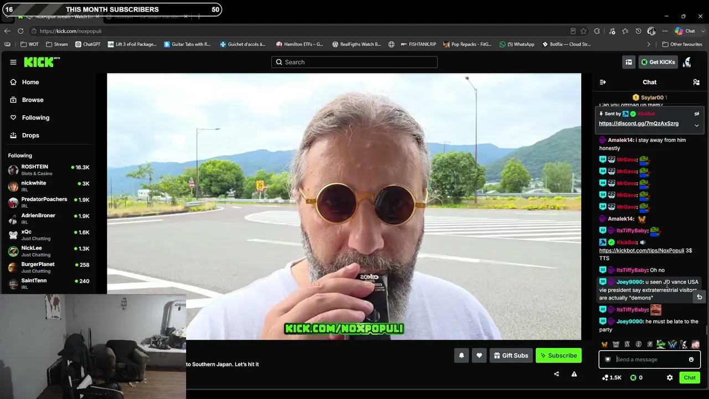
Task: Expand the Copilot Chat dropdown arrow
Action: [x=702, y=31]
